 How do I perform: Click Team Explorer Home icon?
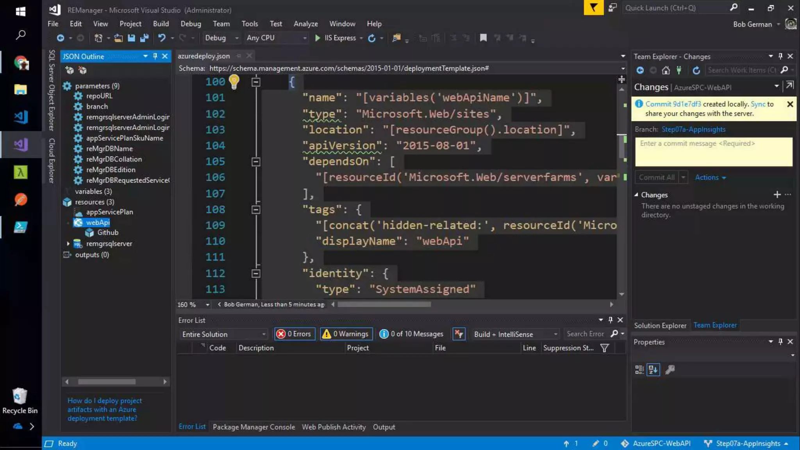pos(666,70)
